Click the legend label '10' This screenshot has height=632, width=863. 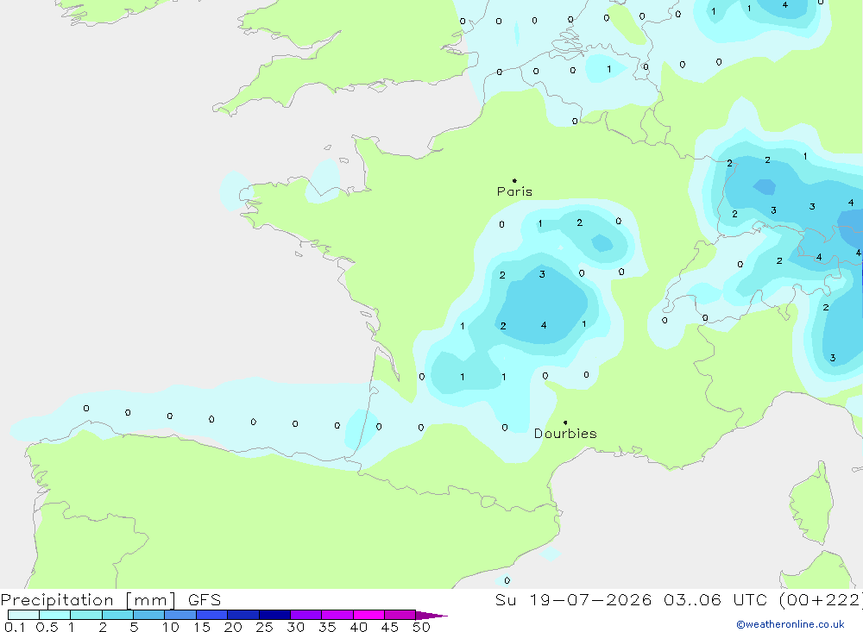click(171, 627)
